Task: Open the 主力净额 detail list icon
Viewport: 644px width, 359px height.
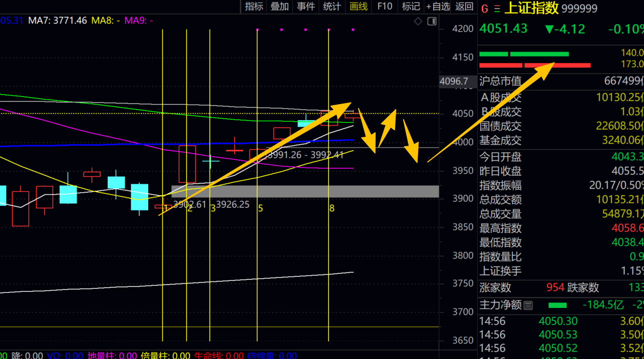Action: 528,305
